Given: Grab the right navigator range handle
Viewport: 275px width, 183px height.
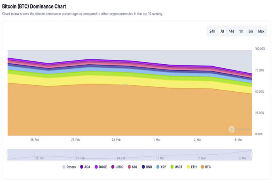Looking at the screenshot, I should pos(252,155).
